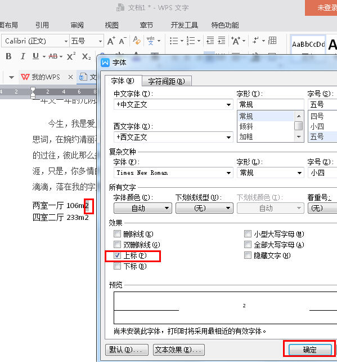Open the 中文字体 font dropdown

(x=173, y=104)
